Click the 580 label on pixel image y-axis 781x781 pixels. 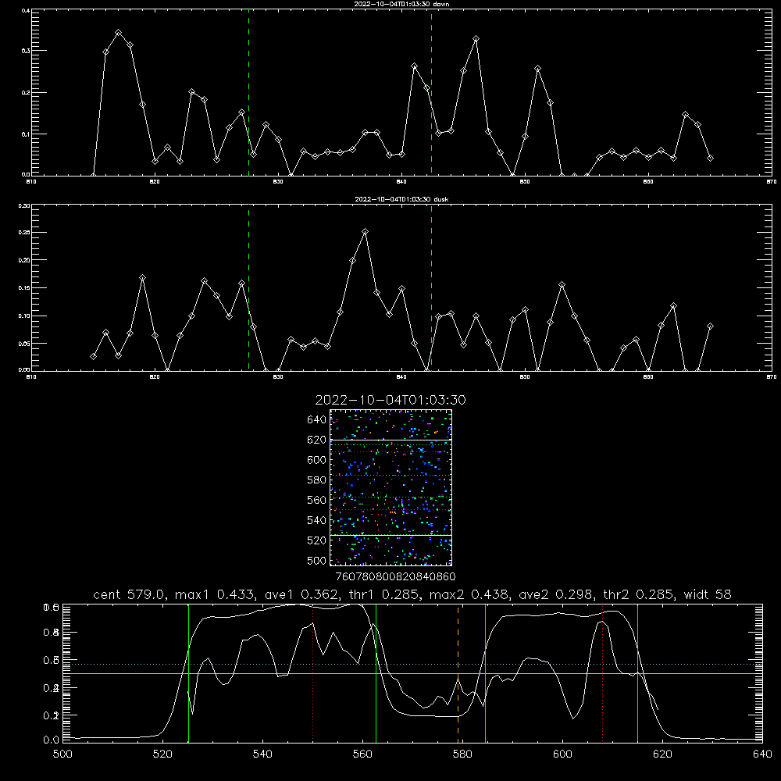pos(317,480)
